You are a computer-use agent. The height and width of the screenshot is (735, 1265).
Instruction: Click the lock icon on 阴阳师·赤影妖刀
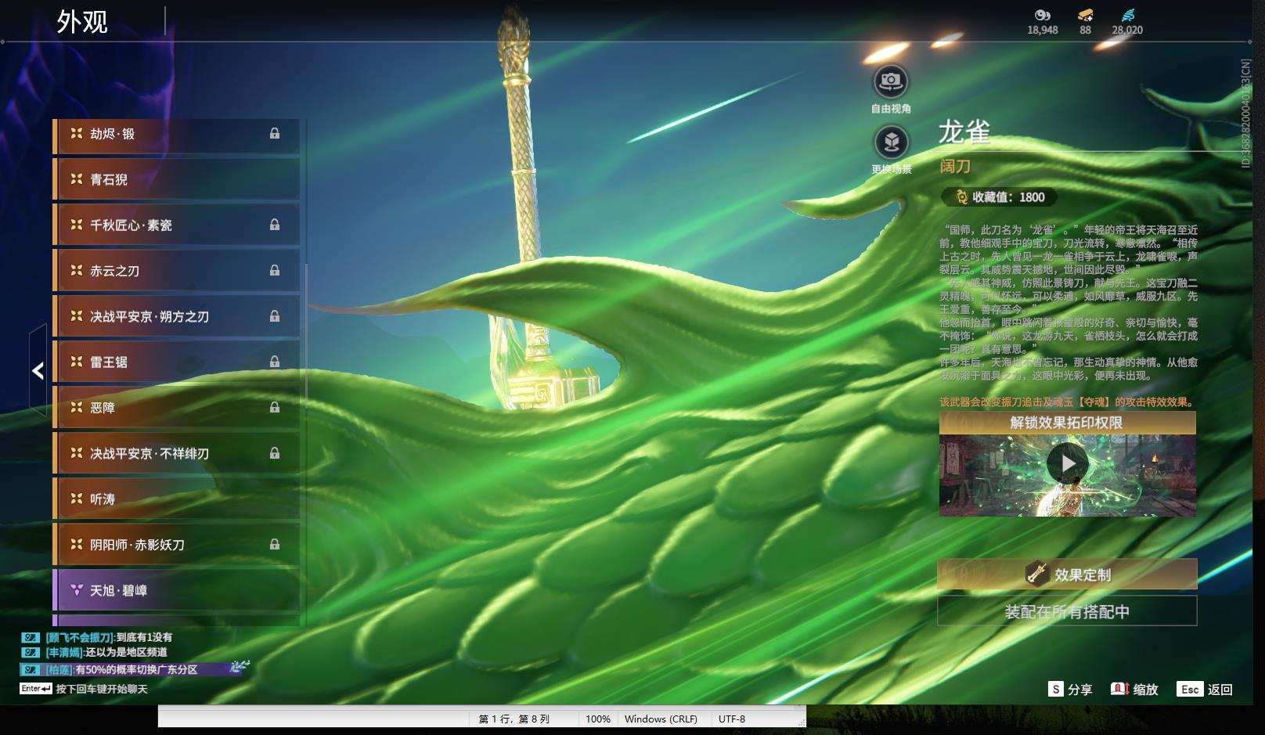point(275,544)
